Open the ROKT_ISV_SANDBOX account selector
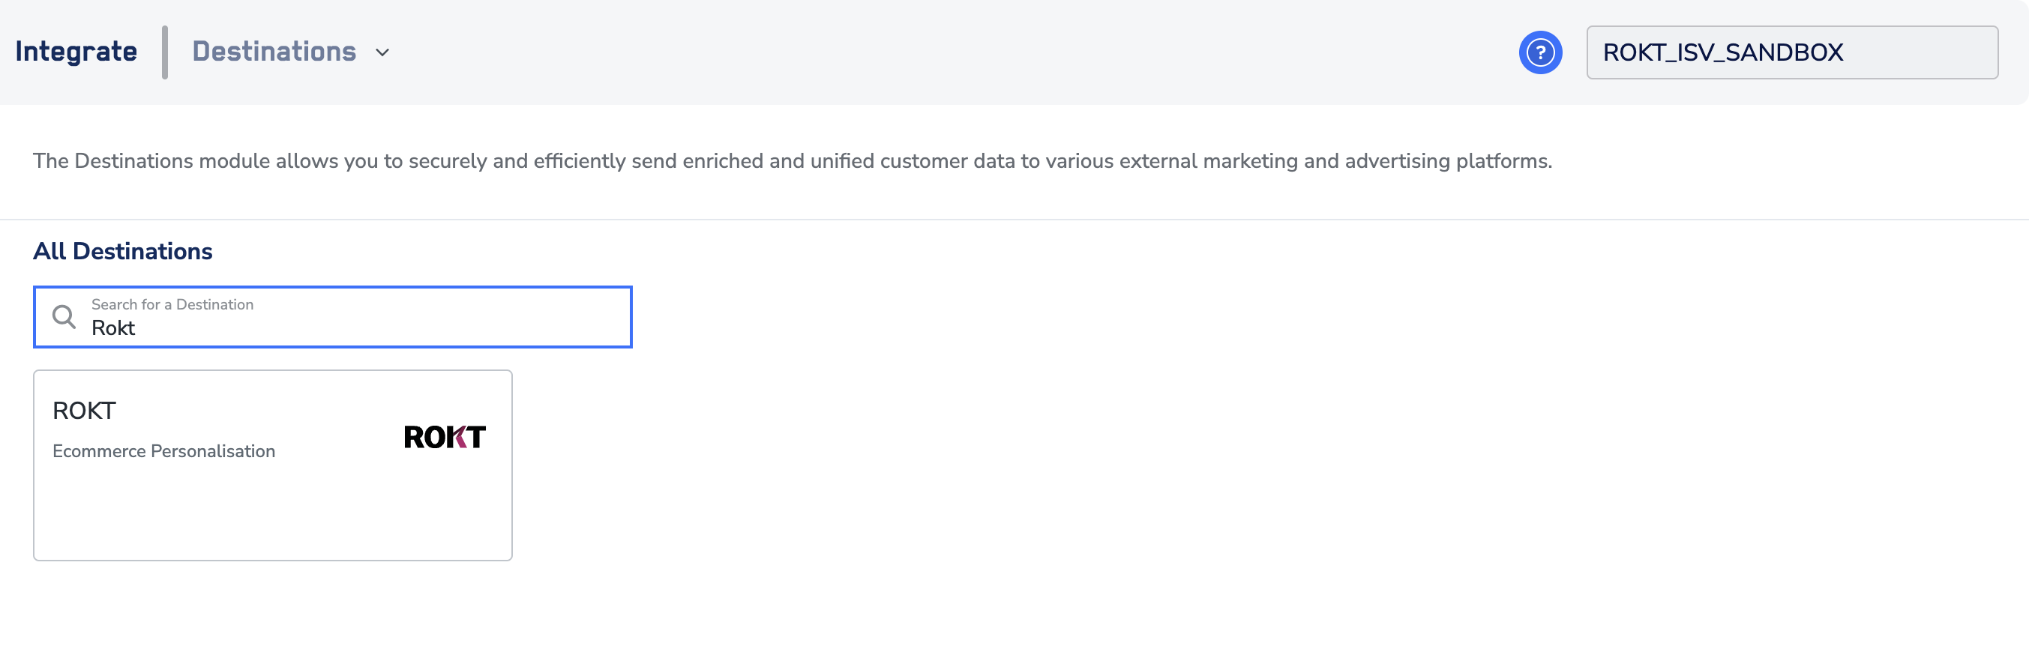Viewport: 2035px width, 664px height. tap(1792, 52)
